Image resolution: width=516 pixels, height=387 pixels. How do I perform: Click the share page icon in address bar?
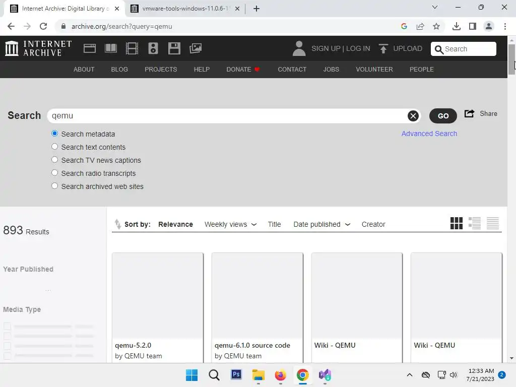[420, 26]
